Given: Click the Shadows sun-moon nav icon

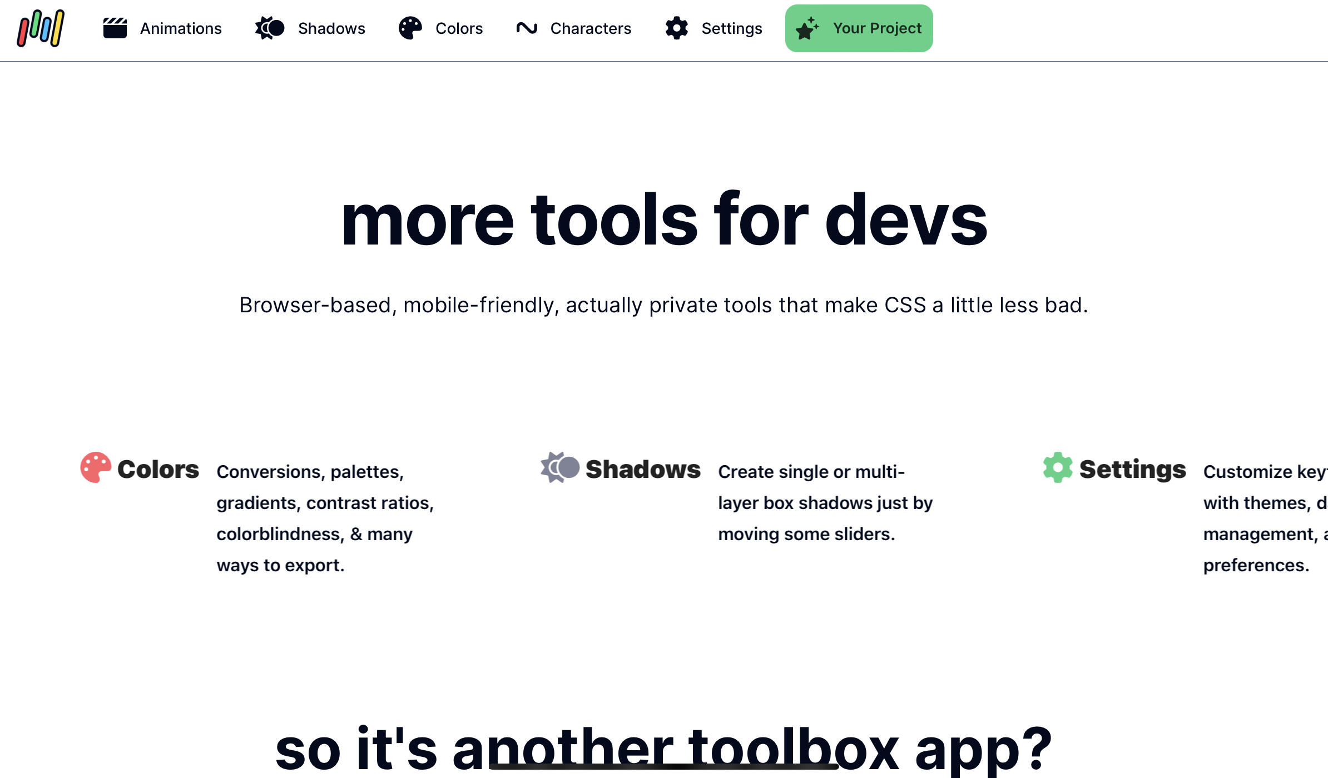Looking at the screenshot, I should 270,28.
